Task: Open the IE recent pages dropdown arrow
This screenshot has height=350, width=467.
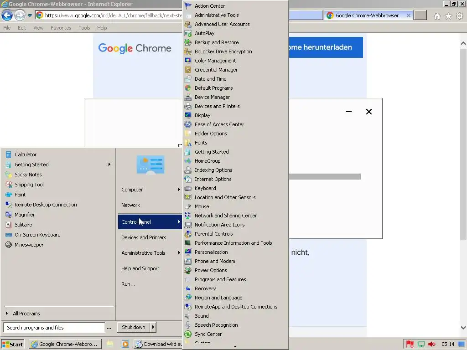Action: pos(30,15)
